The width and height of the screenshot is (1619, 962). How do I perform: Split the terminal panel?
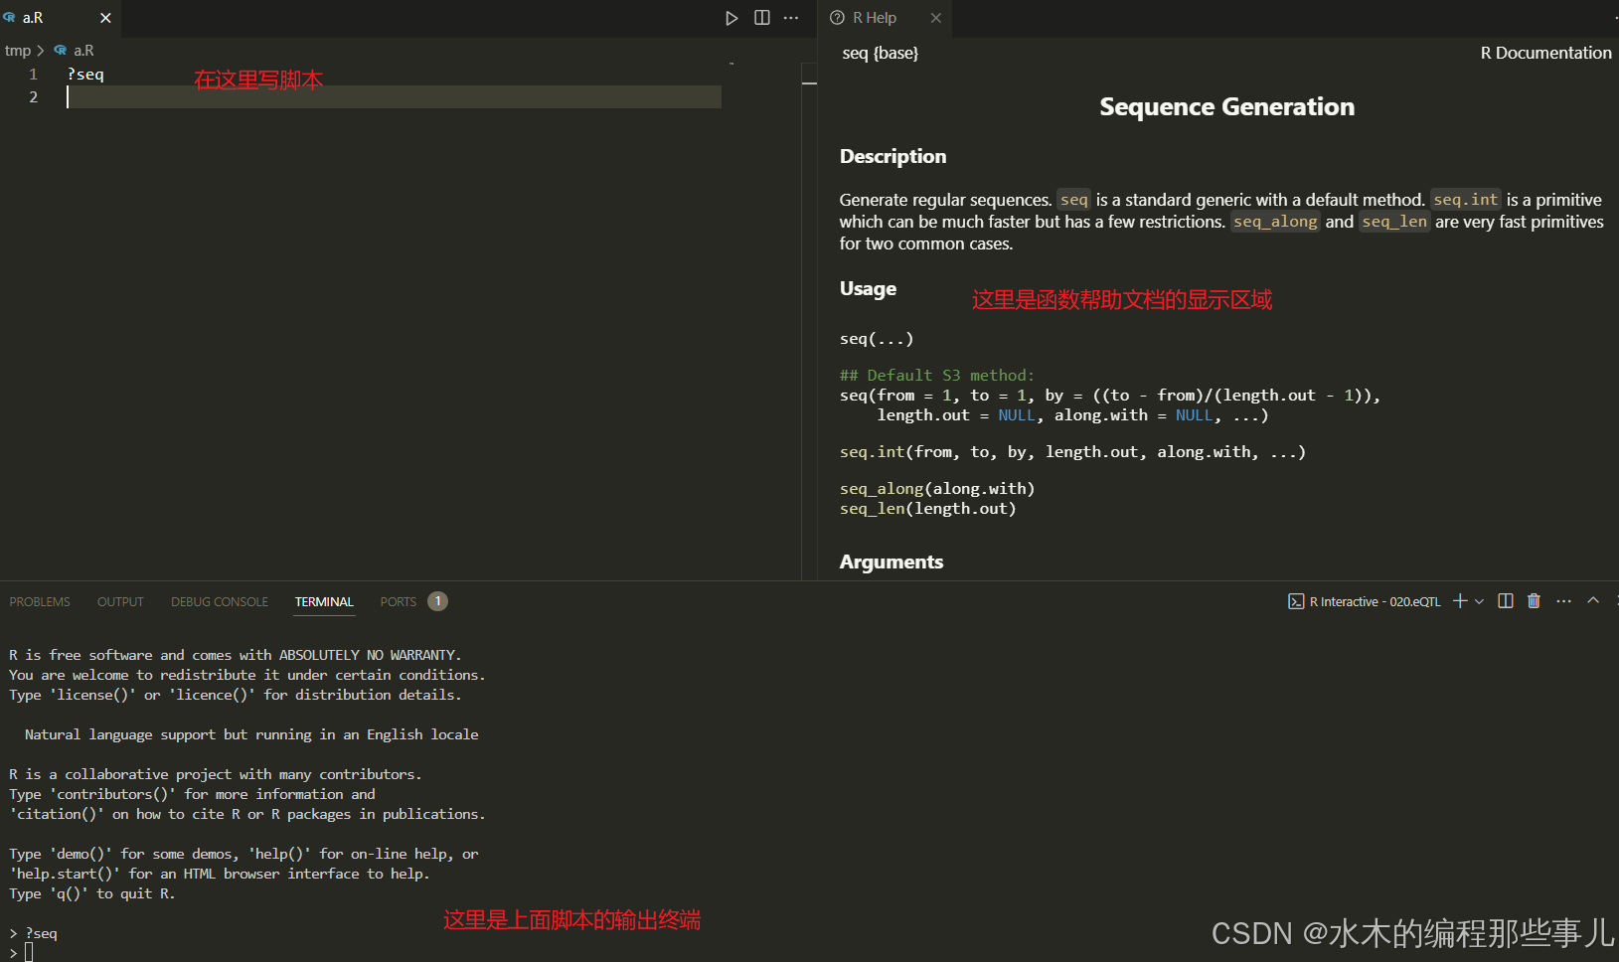click(1506, 601)
